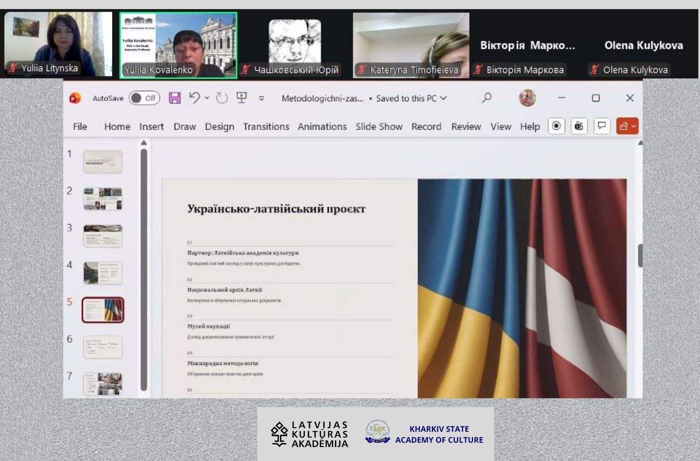This screenshot has width=700, height=461.
Task: Click the Save floppy disk icon
Action: pyautogui.click(x=175, y=98)
